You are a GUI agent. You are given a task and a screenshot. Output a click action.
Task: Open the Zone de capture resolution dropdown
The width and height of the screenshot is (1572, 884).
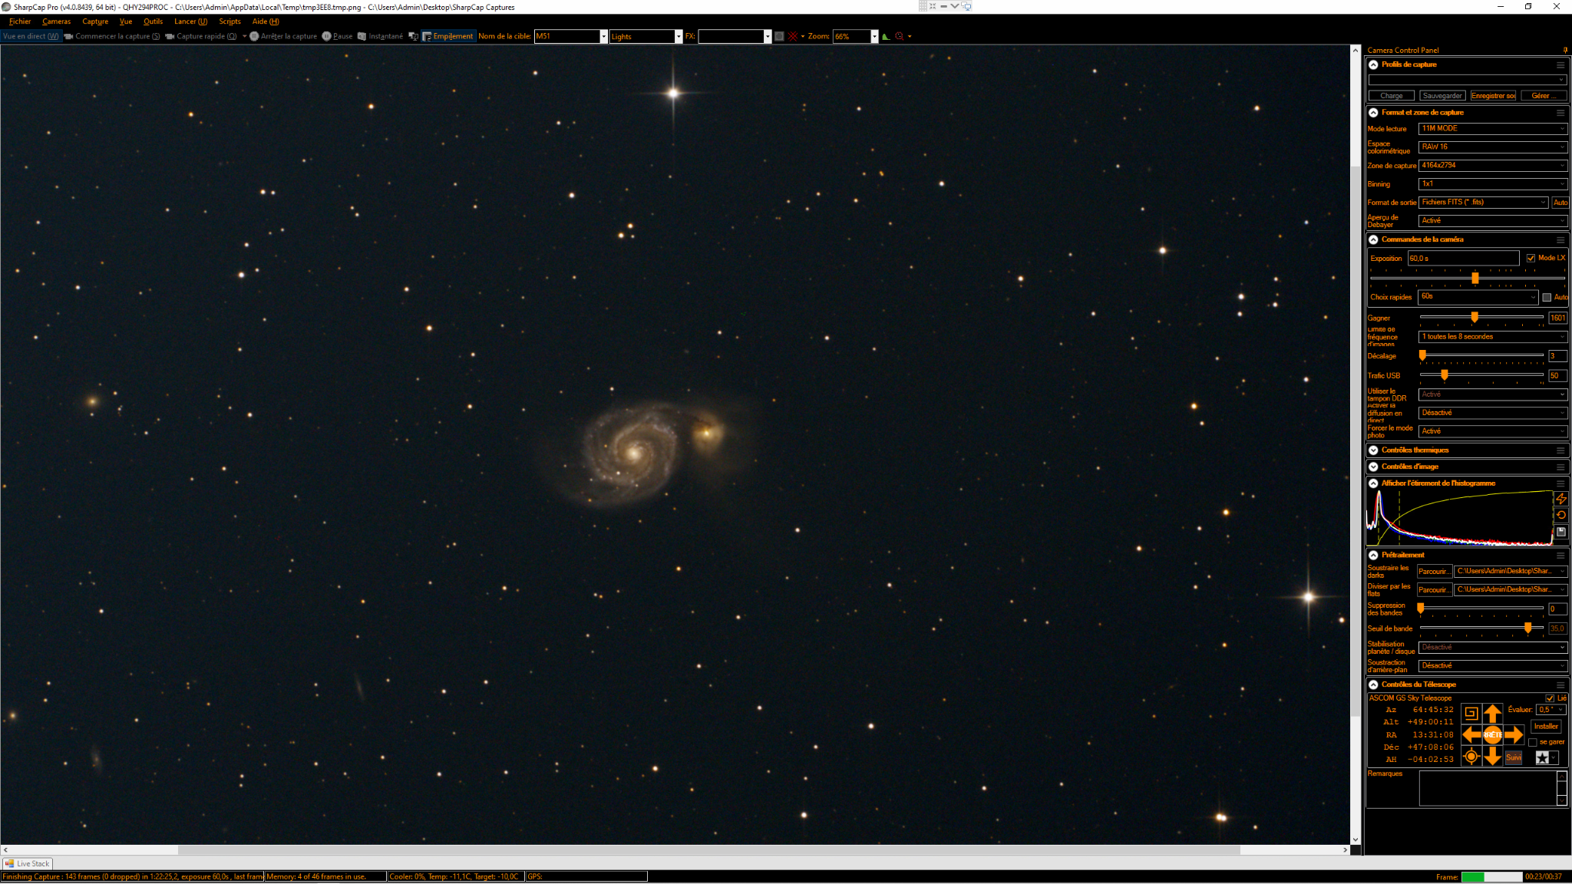click(x=1493, y=166)
